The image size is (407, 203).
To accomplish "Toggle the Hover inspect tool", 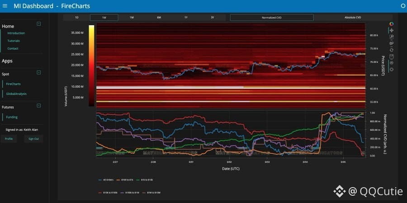I will coord(392,63).
